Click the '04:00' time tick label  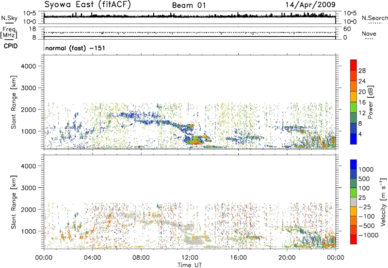click(x=92, y=258)
